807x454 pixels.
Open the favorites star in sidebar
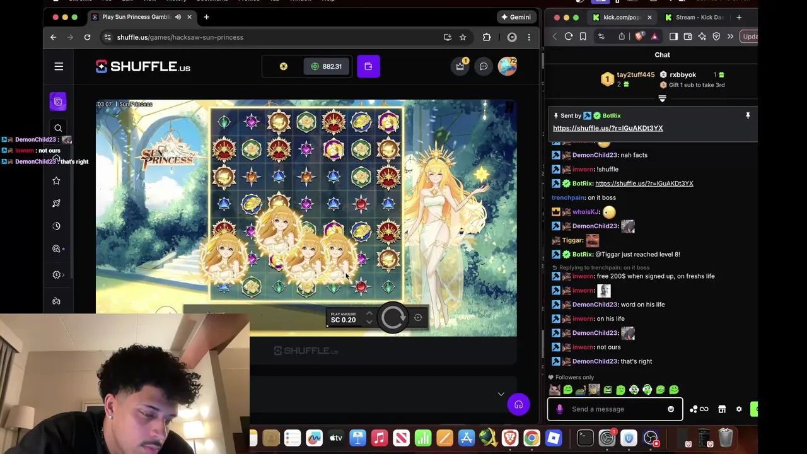[56, 181]
